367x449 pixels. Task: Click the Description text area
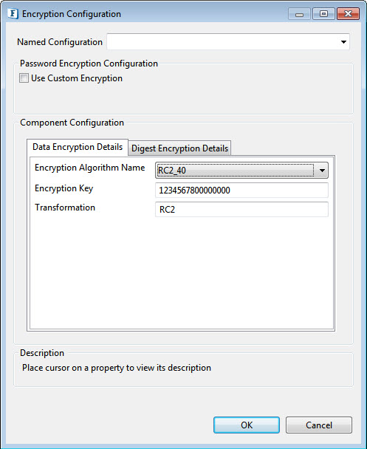point(183,371)
